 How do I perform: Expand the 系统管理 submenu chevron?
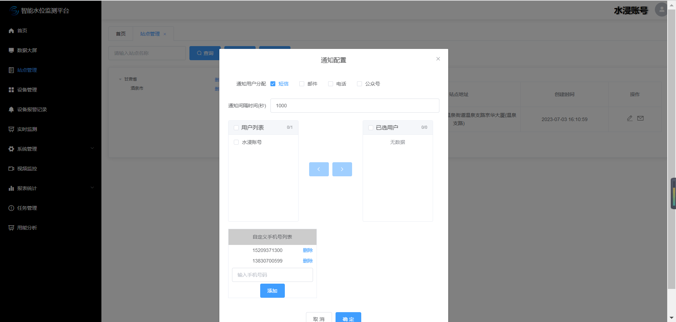coord(92,148)
